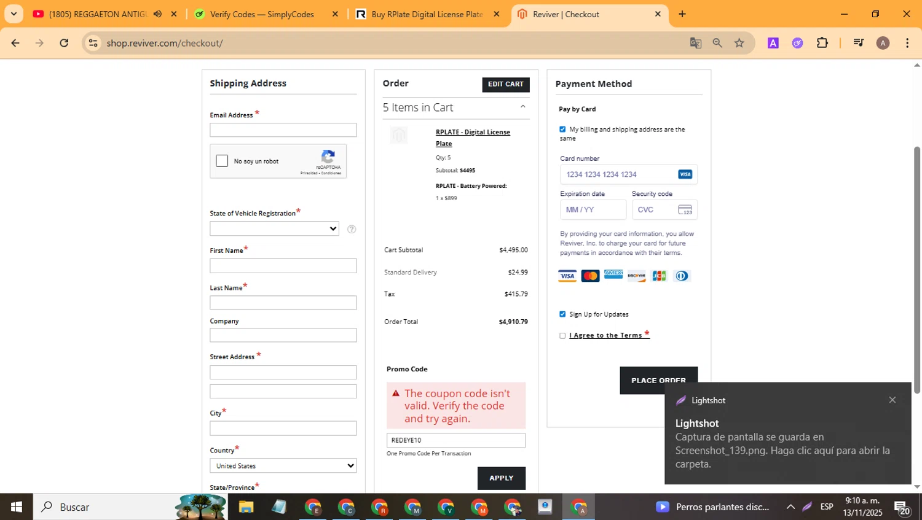Screen dimensions: 922x520
Task: Open the Extensions puzzle-piece menu
Action: 822,43
